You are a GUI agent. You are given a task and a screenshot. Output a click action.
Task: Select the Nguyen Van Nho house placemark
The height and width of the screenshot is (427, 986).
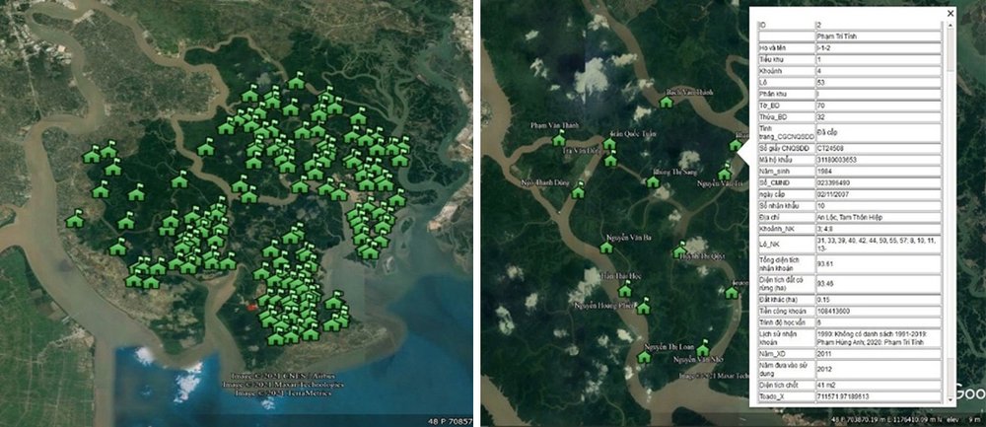(702, 348)
